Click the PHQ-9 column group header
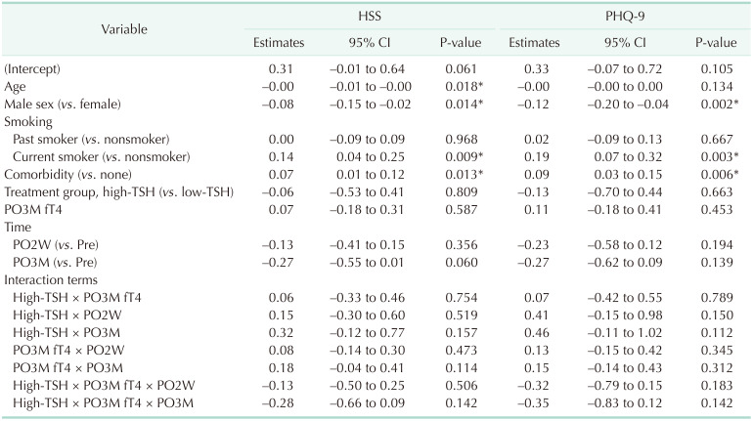The height and width of the screenshot is (421, 753). (625, 18)
